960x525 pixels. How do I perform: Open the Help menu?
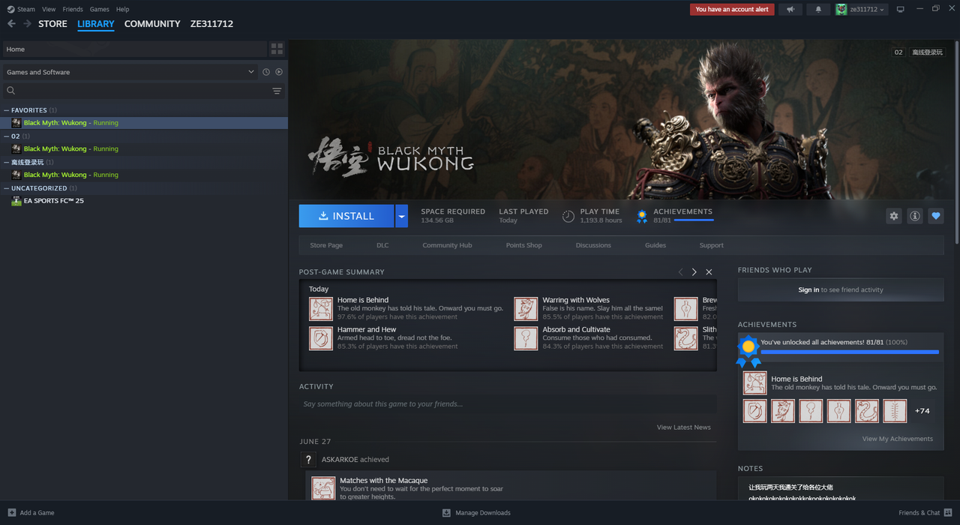pyautogui.click(x=123, y=9)
